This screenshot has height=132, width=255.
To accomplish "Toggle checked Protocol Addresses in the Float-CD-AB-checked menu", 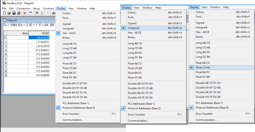I will [221, 107].
